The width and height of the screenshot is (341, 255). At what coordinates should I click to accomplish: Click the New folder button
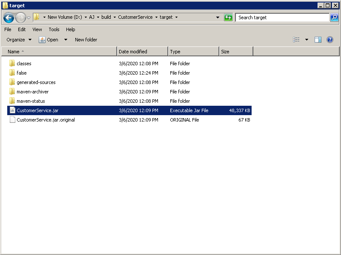tap(86, 40)
